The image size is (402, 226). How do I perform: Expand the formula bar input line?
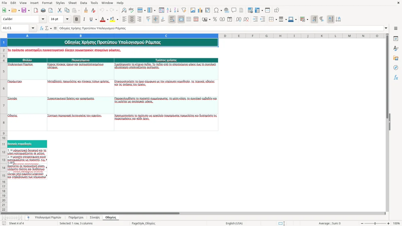click(386, 28)
